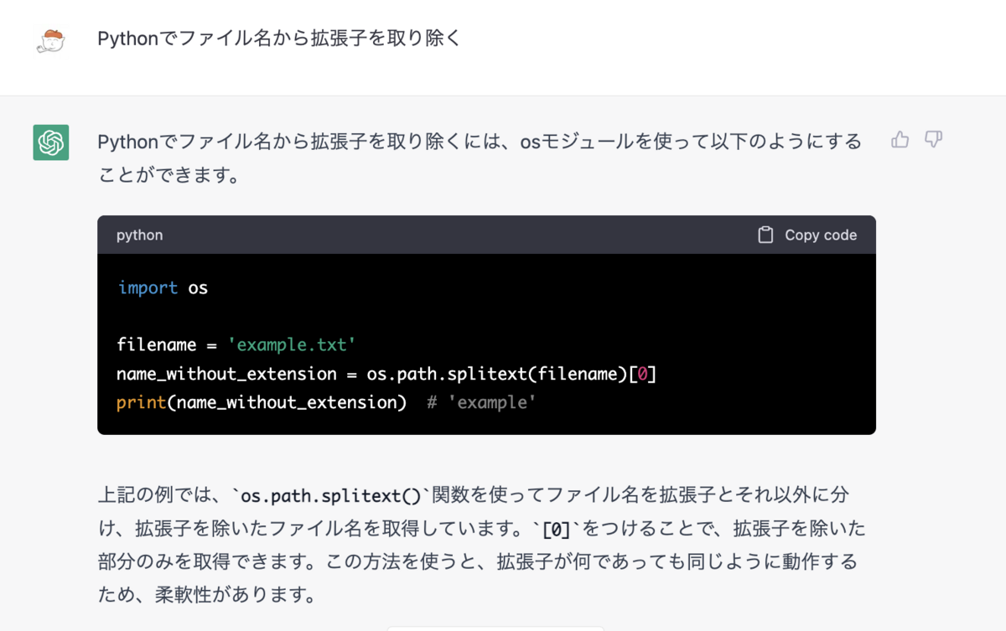Click the inline os.path.splitext() code in explanation
The width and height of the screenshot is (1006, 631).
click(x=331, y=496)
